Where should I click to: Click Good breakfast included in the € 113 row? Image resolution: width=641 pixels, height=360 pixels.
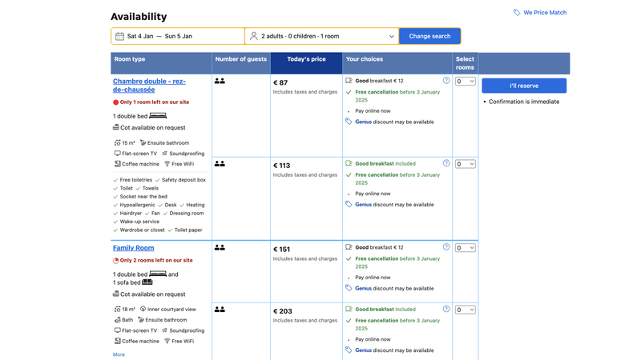(x=385, y=164)
